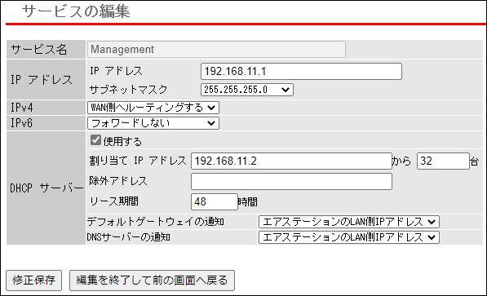Click the 修正保存 button
Viewport: 487px width, 296px height.
pos(34,281)
